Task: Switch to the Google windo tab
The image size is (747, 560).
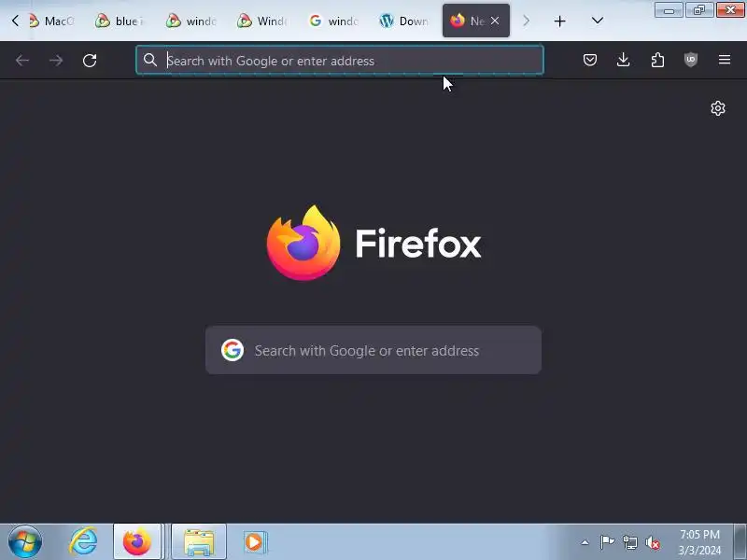Action: (333, 21)
